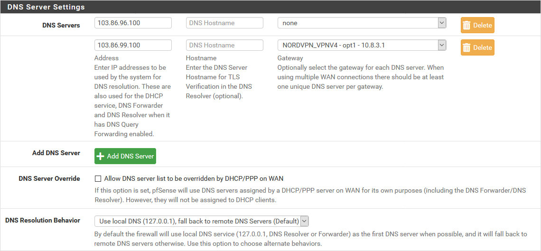Screen dimensions: 541x251
Task: Click the DNS Resolution Behavior label
Action: pos(43,221)
